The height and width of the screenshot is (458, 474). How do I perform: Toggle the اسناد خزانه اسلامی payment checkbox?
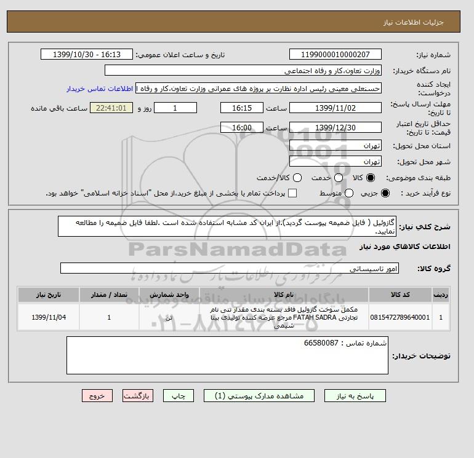click(292, 193)
